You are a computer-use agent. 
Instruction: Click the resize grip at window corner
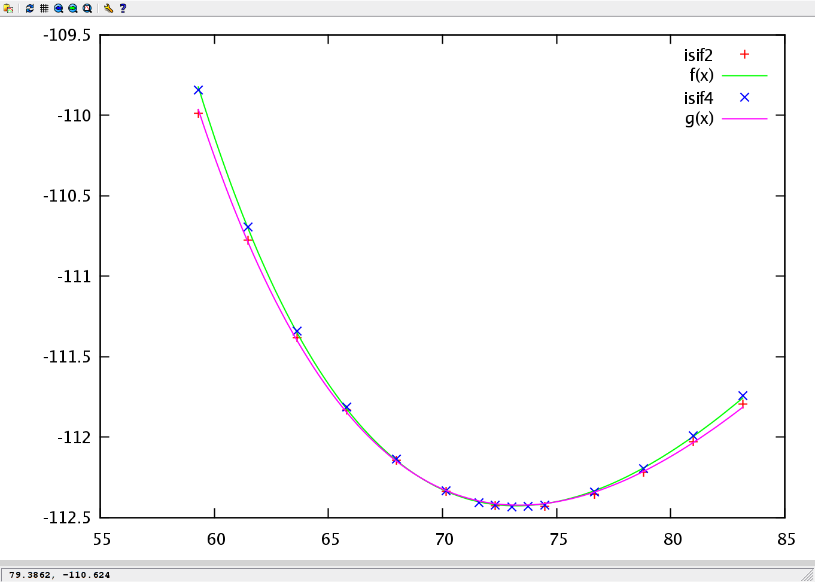[x=808, y=575]
